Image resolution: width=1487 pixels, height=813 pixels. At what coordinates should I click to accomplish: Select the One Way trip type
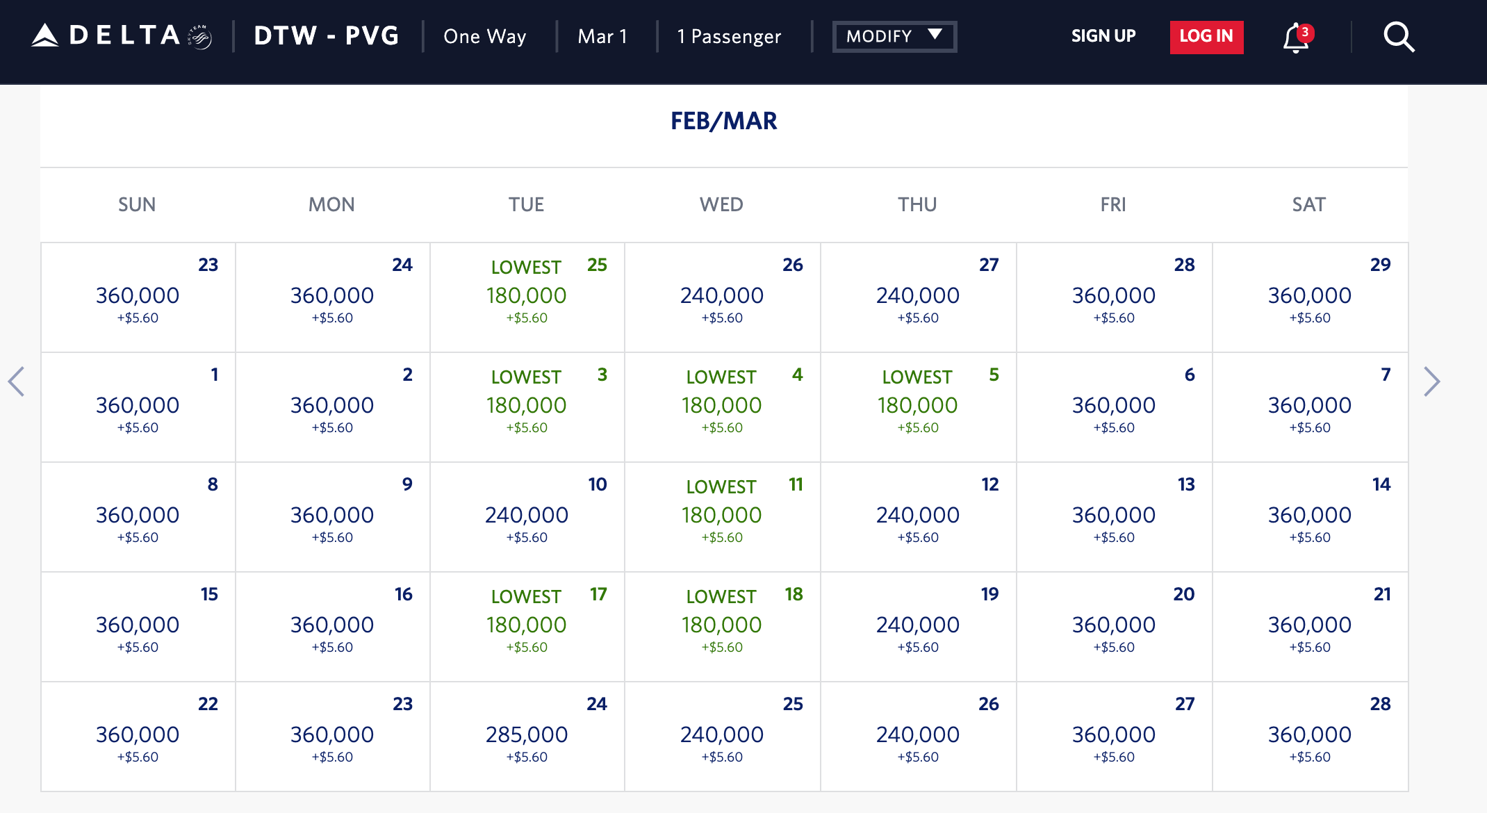485,36
